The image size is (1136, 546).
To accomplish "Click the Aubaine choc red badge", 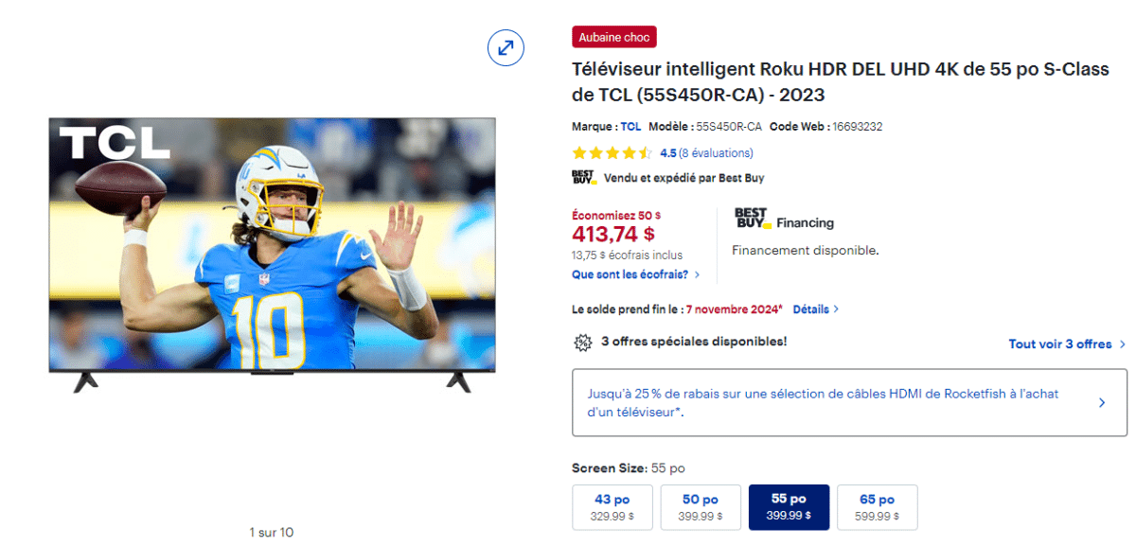I will [614, 37].
